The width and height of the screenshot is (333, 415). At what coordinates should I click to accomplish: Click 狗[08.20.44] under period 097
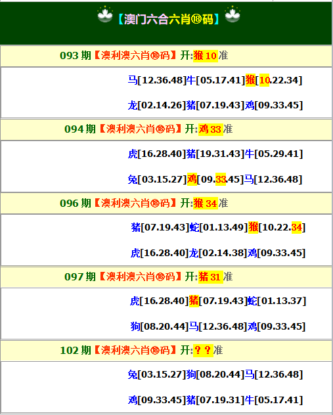[160, 326]
